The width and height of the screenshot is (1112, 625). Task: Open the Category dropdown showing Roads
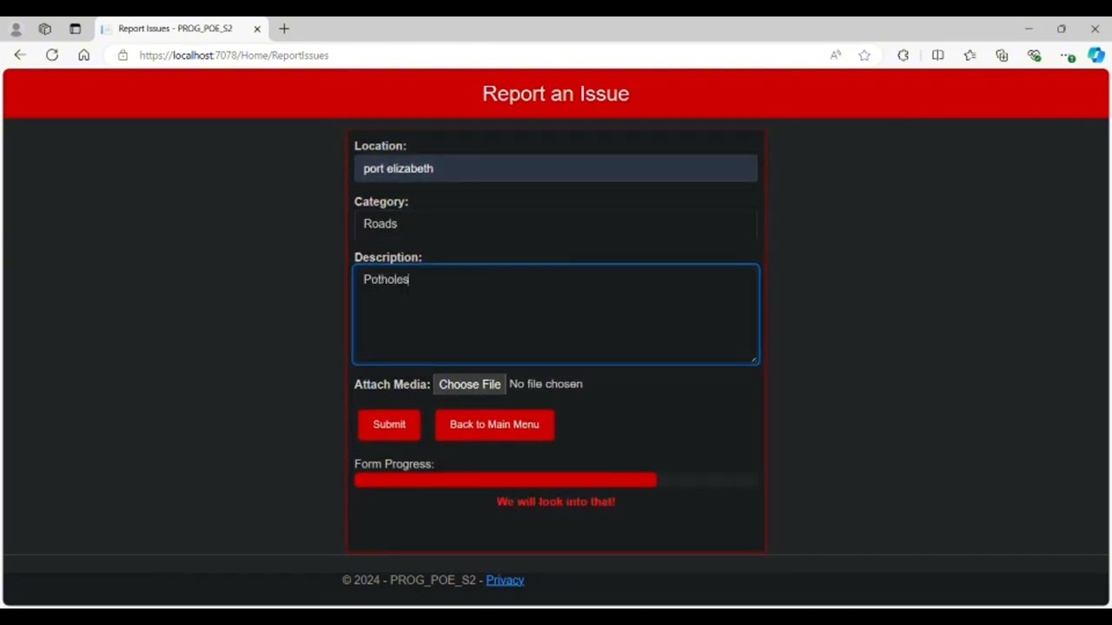click(x=556, y=224)
